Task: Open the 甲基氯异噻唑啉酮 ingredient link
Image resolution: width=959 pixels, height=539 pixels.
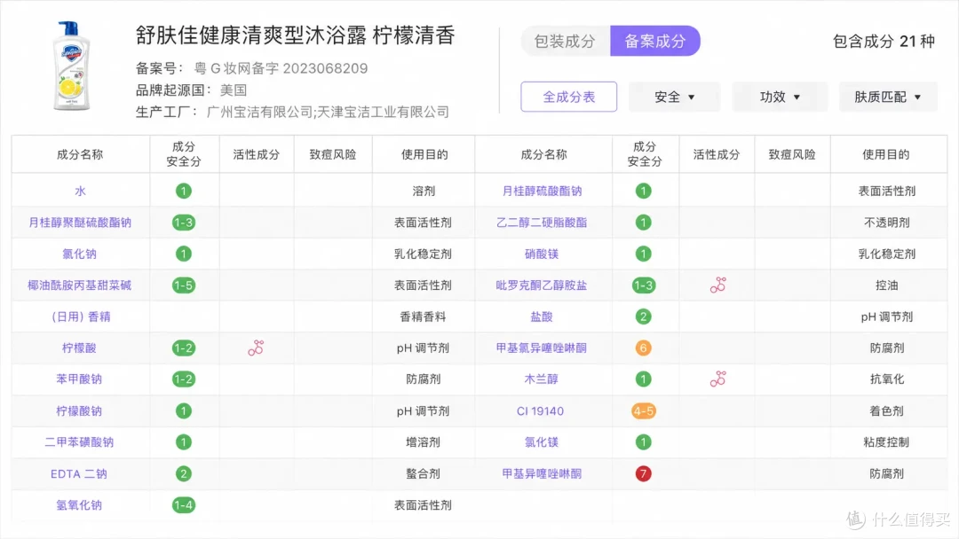Action: [542, 348]
